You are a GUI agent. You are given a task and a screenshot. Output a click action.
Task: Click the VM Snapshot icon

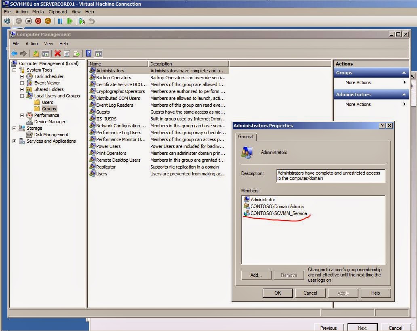coord(82,21)
